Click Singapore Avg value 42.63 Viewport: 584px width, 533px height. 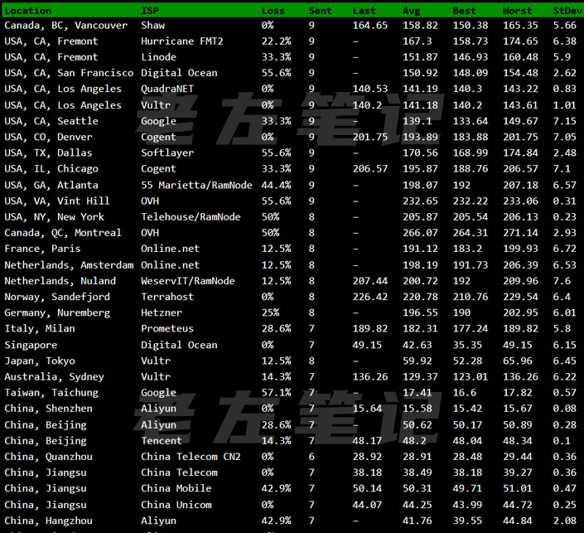pos(417,345)
